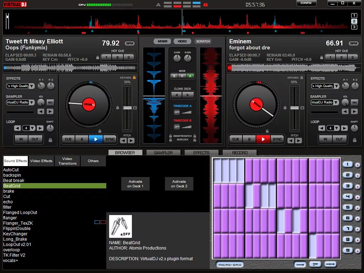
Task: Open the SAMPLER tab
Action: 163,152
